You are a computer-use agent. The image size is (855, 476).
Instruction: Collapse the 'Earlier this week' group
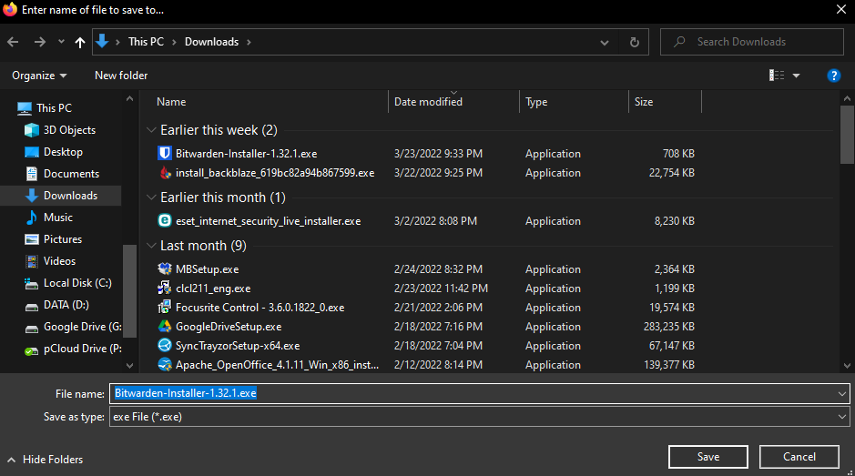(151, 130)
